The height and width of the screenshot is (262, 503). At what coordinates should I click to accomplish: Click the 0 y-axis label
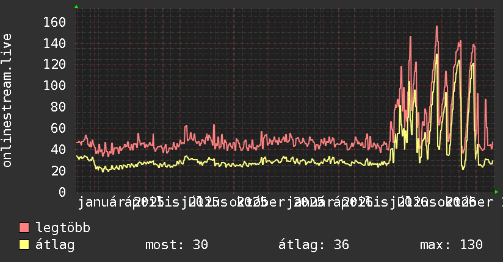coord(62,192)
